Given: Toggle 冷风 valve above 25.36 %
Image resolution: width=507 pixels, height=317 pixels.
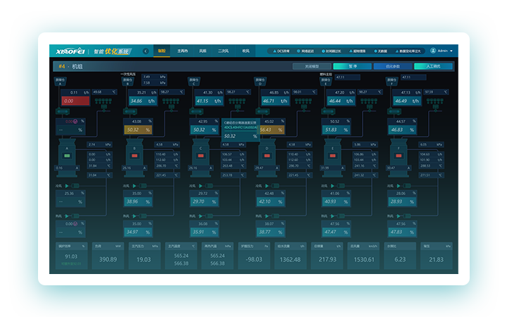Looking at the screenshot, I should (75, 186).
